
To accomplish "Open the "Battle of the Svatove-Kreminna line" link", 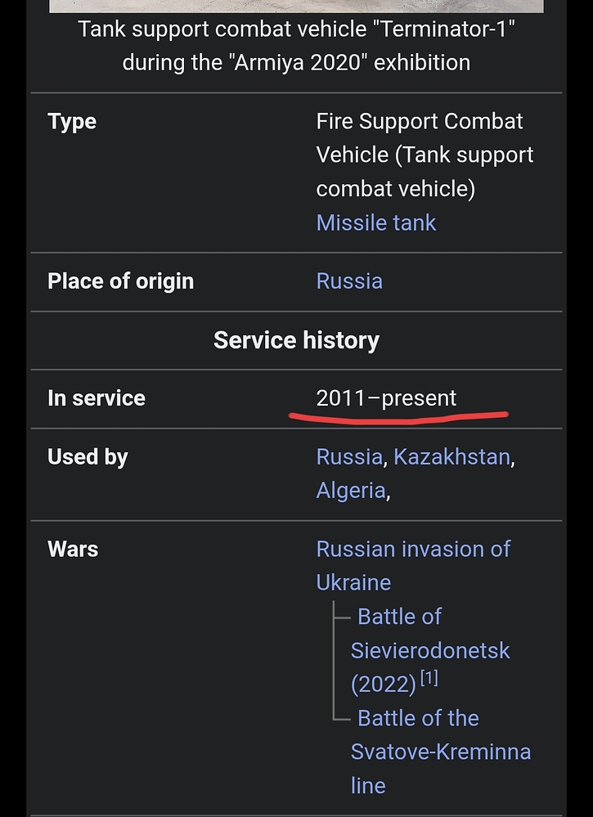I will (x=440, y=751).
